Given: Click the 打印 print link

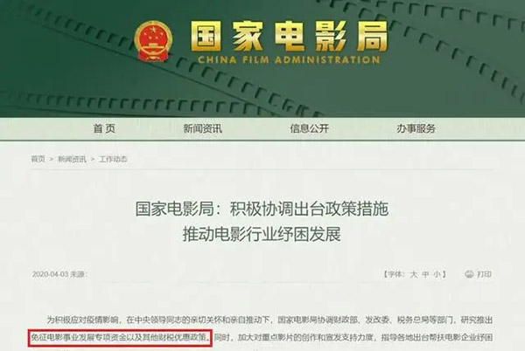Looking at the screenshot, I should click(484, 274).
